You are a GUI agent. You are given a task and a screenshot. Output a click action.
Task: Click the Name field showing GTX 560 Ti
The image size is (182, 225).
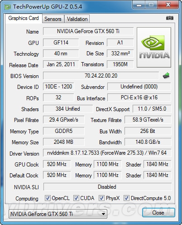point(88,31)
